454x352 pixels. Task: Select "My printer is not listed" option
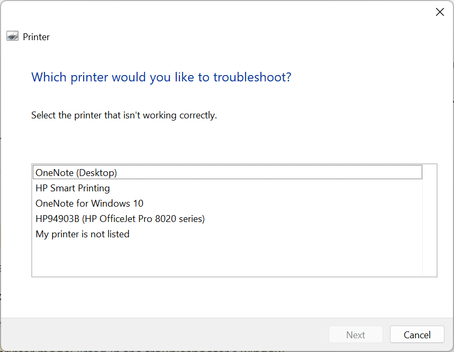tap(83, 234)
